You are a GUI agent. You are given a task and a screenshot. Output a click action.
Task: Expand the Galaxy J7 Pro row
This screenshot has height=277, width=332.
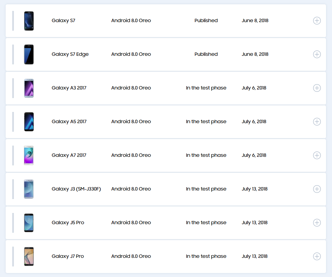pyautogui.click(x=316, y=257)
